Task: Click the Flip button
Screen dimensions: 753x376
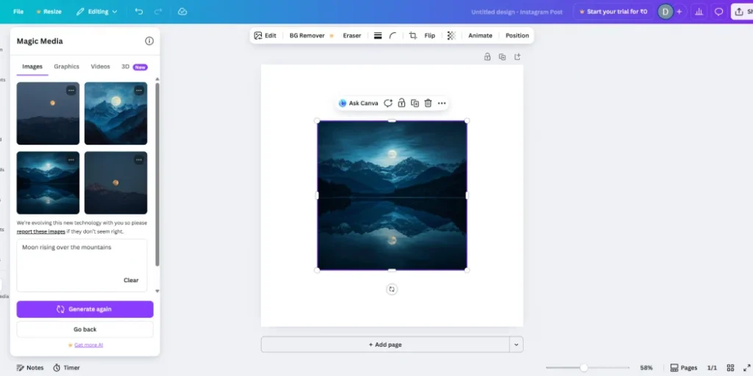Action: (429, 35)
